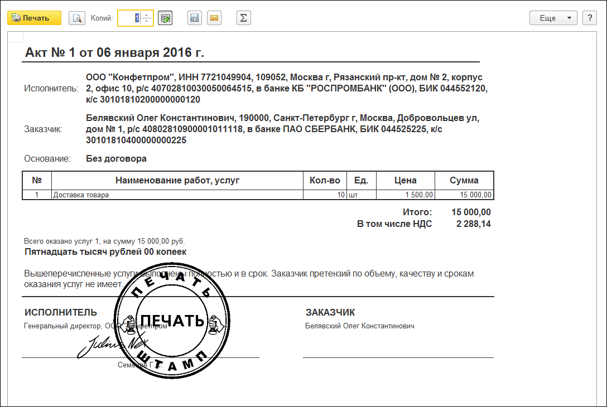The width and height of the screenshot is (607, 407).
Task: Select the unit cell 'шт'
Action: pyautogui.click(x=361, y=195)
